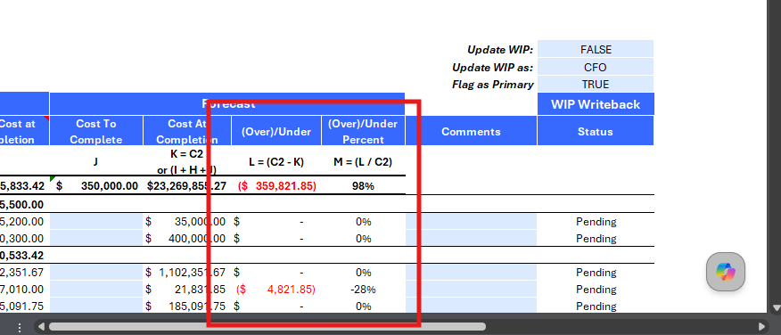
Task: Select the ($4,821.85) over/under cell
Action: click(x=276, y=290)
